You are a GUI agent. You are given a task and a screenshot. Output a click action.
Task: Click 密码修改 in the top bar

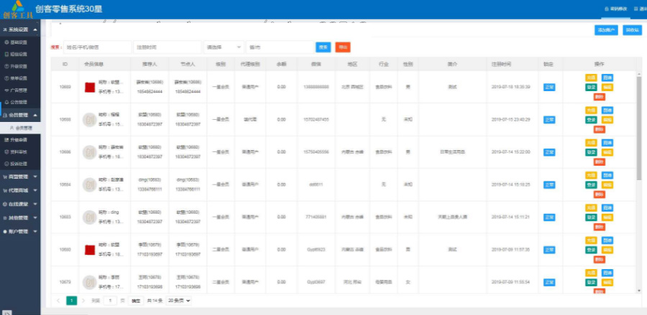616,9
